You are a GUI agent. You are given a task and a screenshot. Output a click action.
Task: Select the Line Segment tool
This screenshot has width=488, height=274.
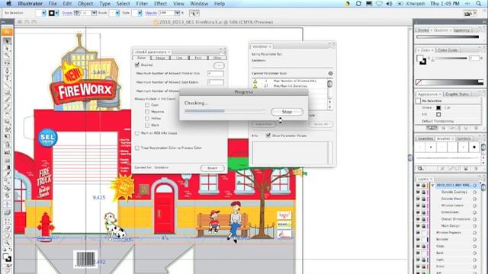pos(7,85)
